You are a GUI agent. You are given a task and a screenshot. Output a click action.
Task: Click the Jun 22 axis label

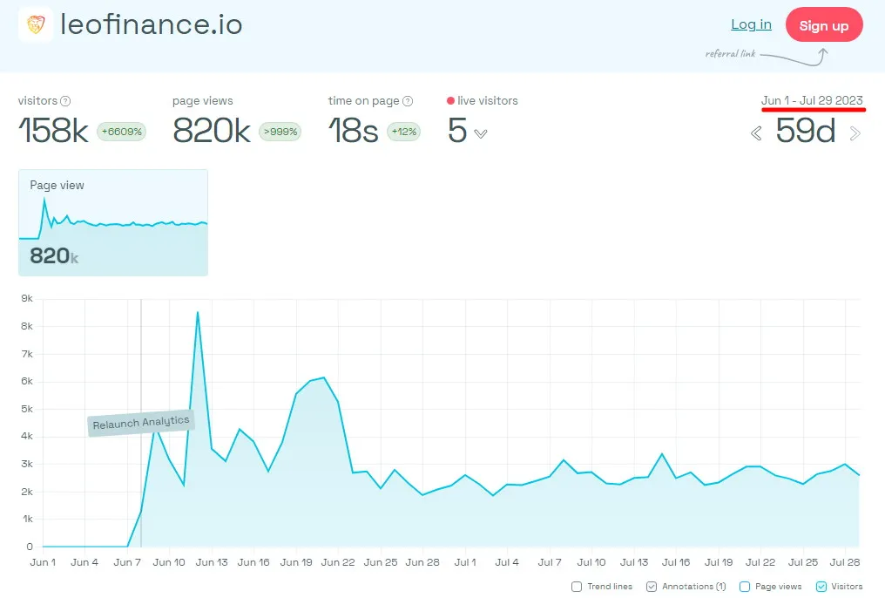click(338, 562)
